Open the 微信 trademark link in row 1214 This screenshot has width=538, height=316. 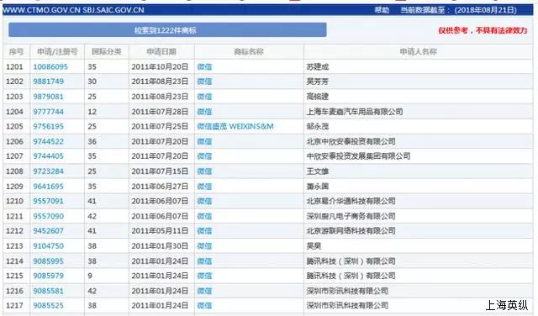point(204,261)
